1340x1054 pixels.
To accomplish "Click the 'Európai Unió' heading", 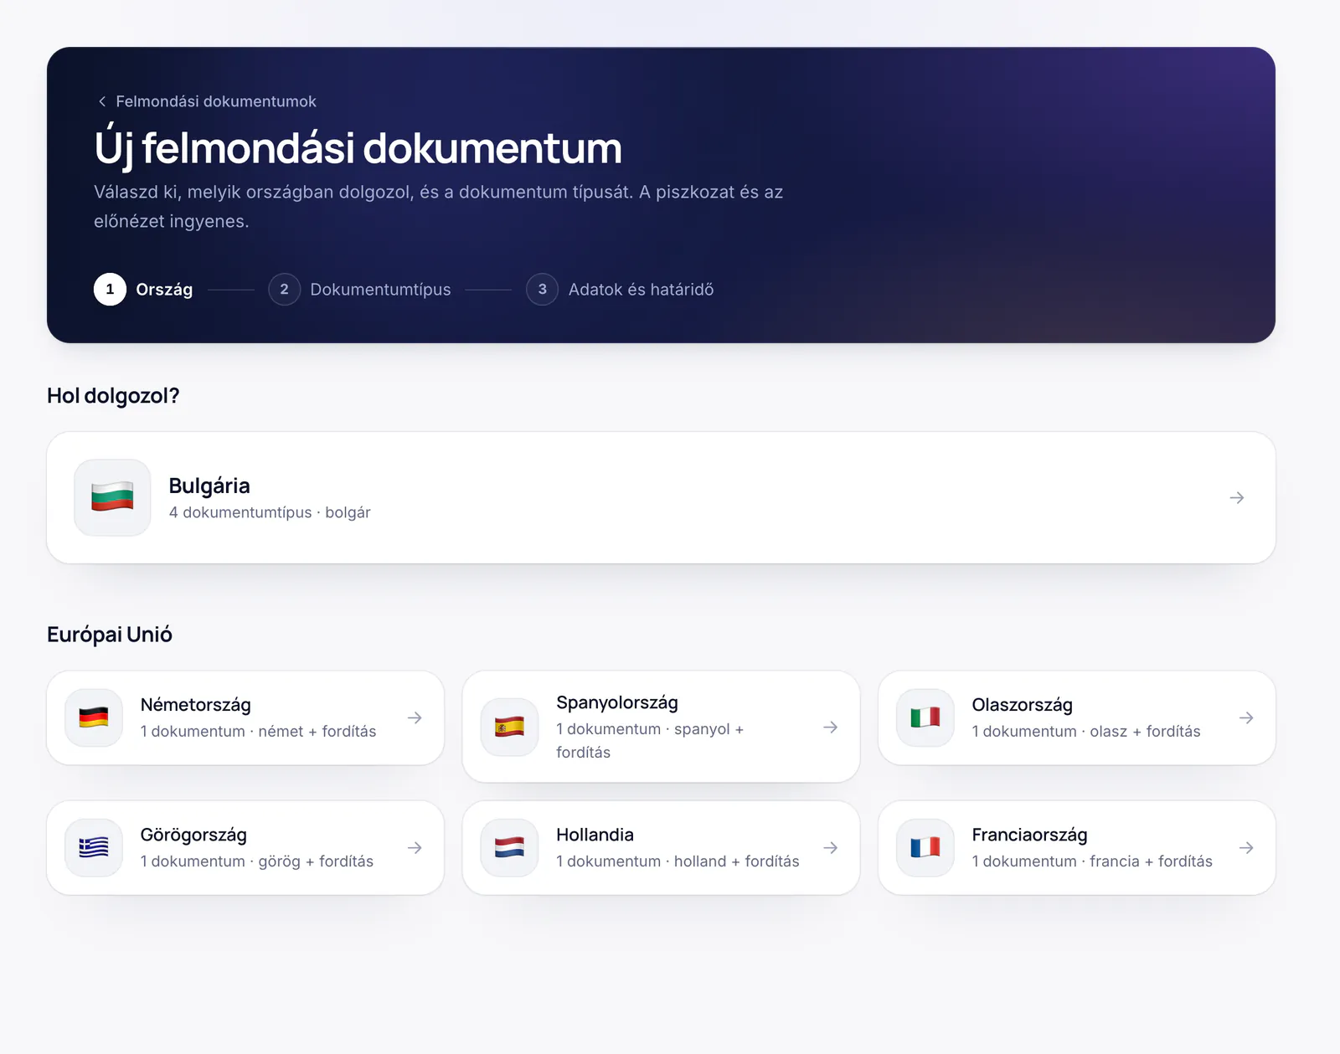I will [x=110, y=634].
